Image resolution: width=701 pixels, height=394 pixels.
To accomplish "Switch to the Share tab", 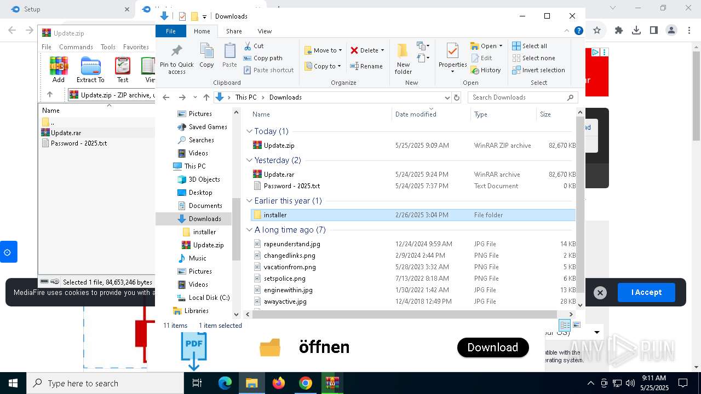I will (x=234, y=31).
